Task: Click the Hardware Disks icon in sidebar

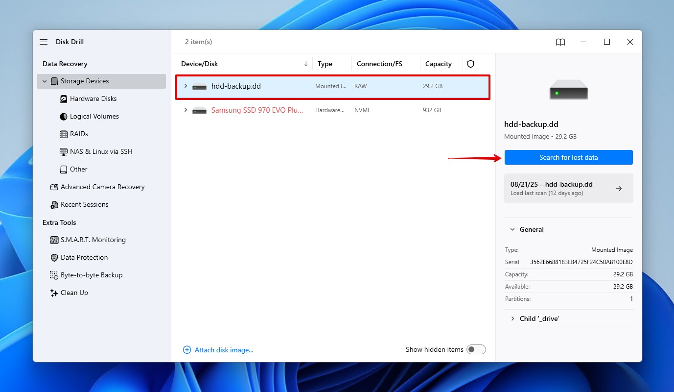Action: [x=64, y=99]
